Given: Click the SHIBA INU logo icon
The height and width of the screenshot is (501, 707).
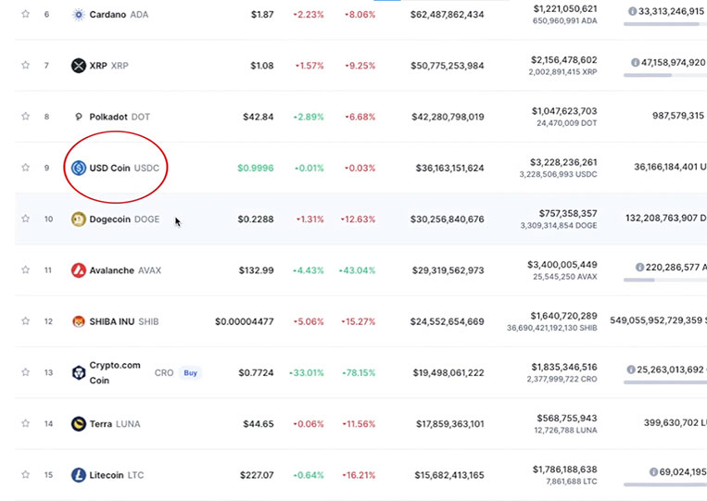Looking at the screenshot, I should [x=79, y=321].
